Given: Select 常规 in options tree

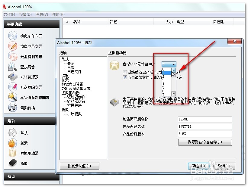Looking at the screenshot, I should pos(65,59).
